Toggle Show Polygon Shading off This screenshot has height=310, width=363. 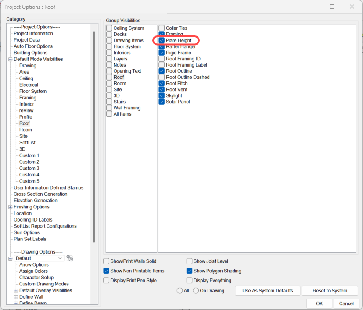click(x=190, y=271)
